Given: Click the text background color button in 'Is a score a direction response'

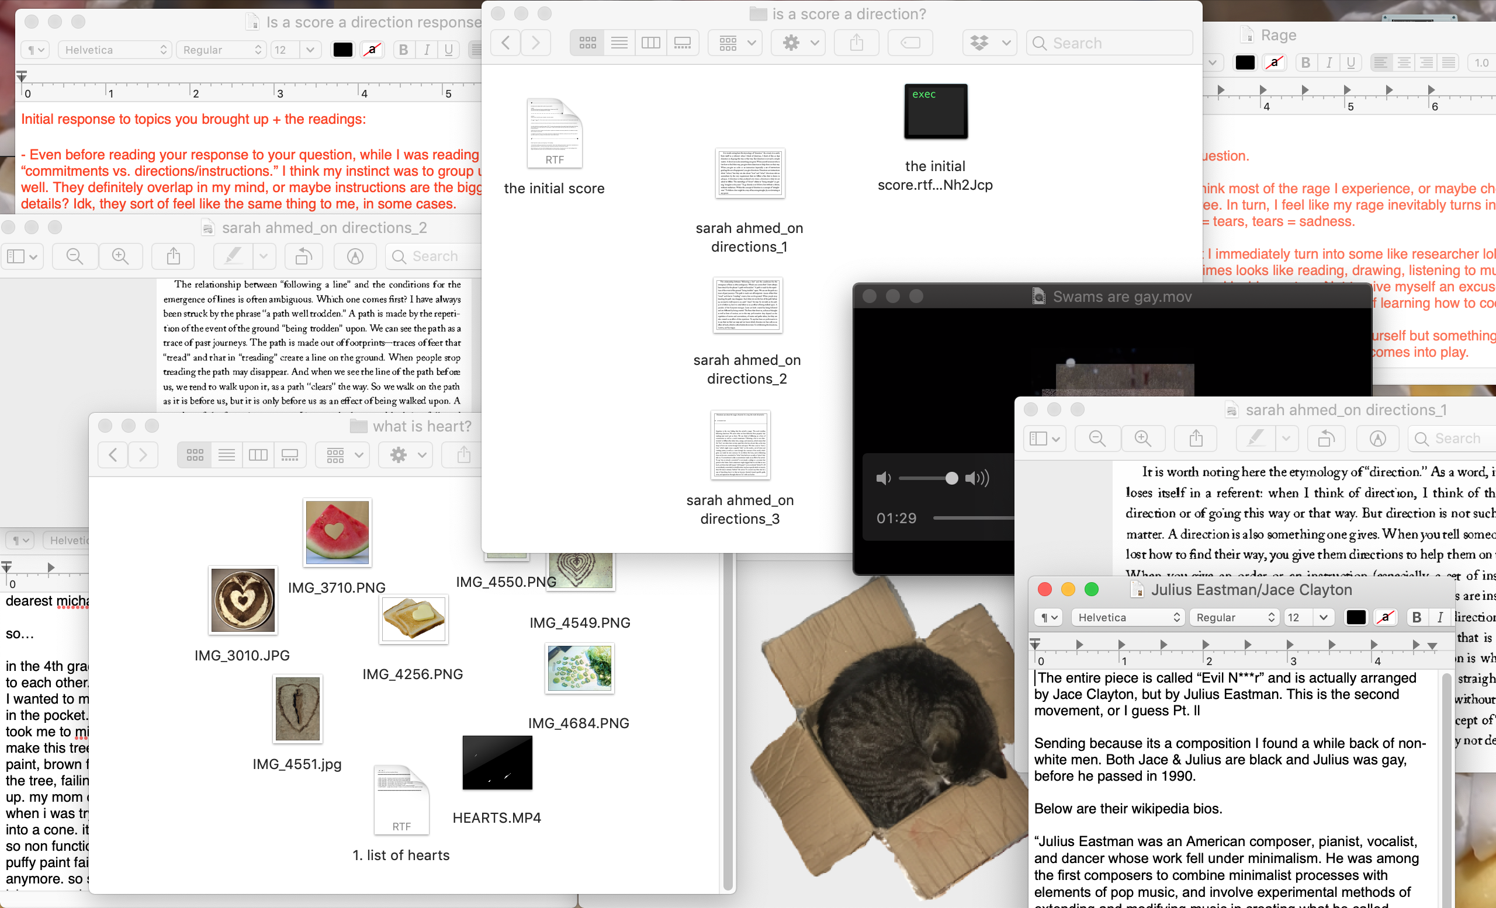Looking at the screenshot, I should coord(372,50).
